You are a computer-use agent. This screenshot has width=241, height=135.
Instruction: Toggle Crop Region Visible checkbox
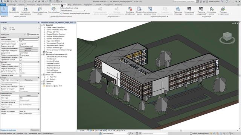[x=20, y=67]
